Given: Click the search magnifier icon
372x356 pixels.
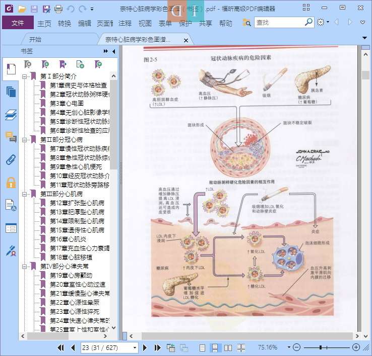Looking at the screenshot, I should point(308,22).
